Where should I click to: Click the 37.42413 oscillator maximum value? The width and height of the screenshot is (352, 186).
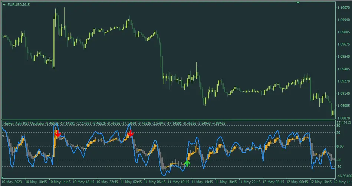coord(343,122)
